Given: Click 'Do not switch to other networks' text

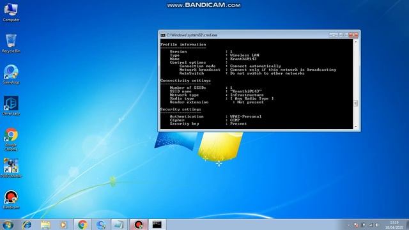Looking at the screenshot, I should pyautogui.click(x=267, y=73).
